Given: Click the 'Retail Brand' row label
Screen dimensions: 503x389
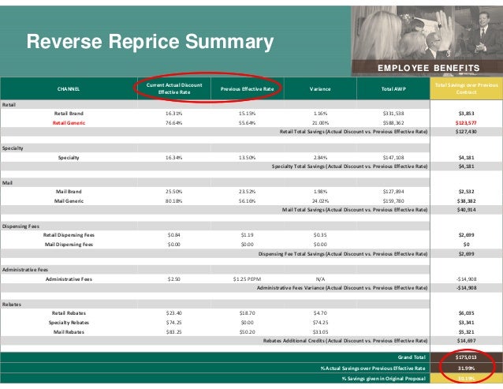Looking at the screenshot, I should tap(69, 114).
